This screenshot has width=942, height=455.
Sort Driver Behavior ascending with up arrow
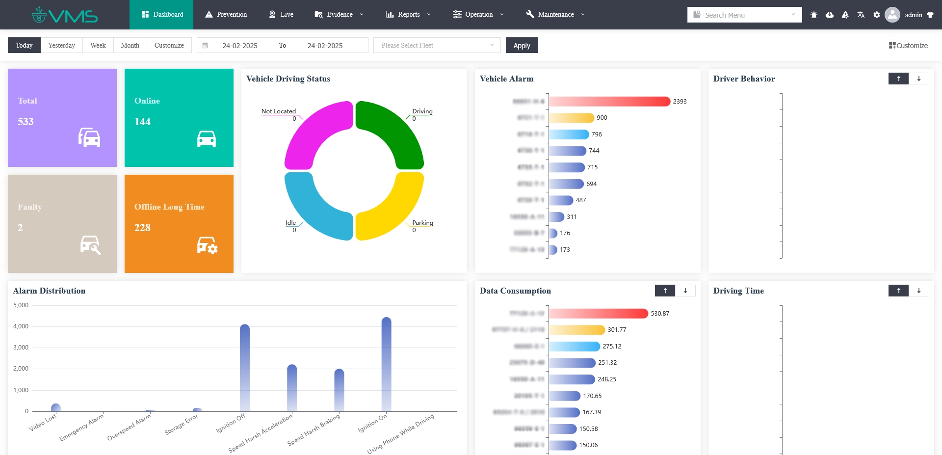pyautogui.click(x=898, y=79)
